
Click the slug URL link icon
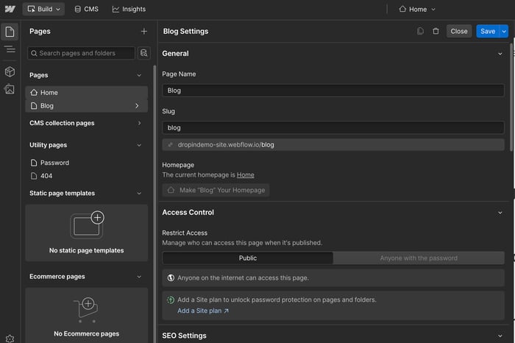(x=170, y=144)
